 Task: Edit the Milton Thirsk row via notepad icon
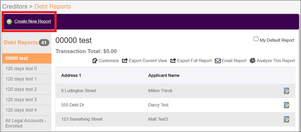pos(287,91)
